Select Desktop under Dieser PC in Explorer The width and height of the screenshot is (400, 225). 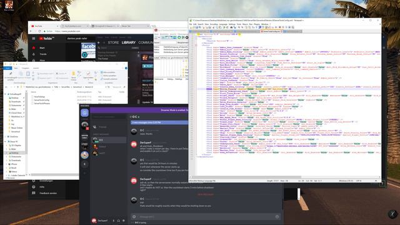[x=14, y=152]
